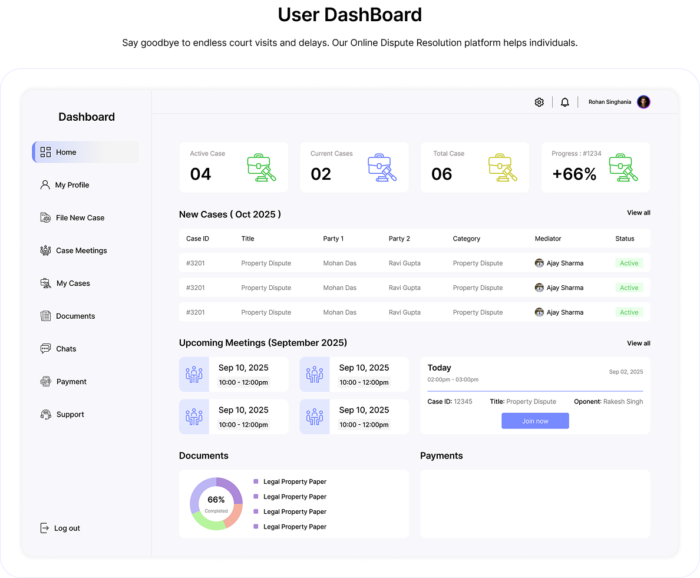Viewport: 700px width, 578px height.
Task: Select Ajay Sharma's mediator avatar in second row
Action: (x=539, y=288)
